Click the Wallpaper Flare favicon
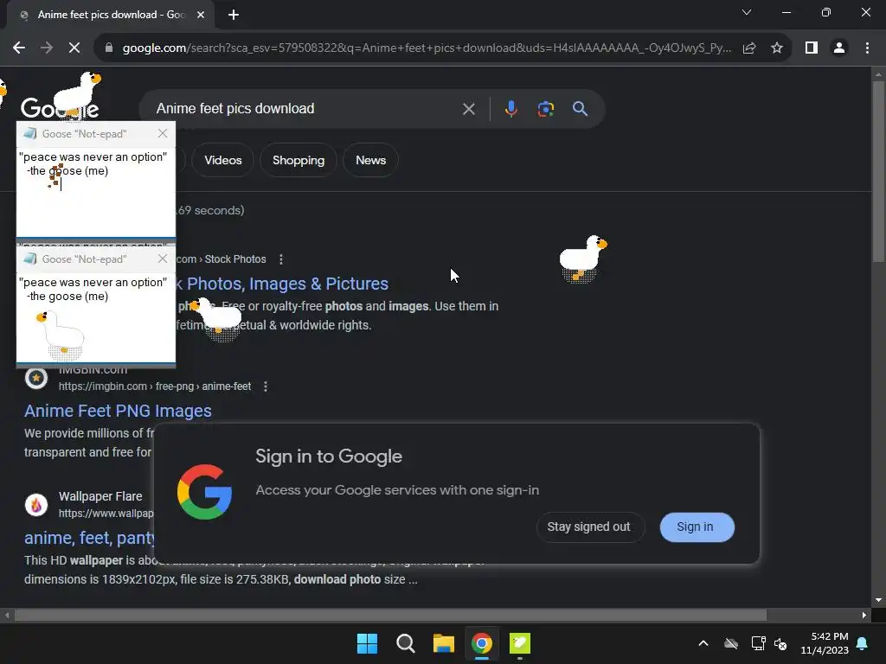Image resolution: width=886 pixels, height=664 pixels. (x=36, y=504)
